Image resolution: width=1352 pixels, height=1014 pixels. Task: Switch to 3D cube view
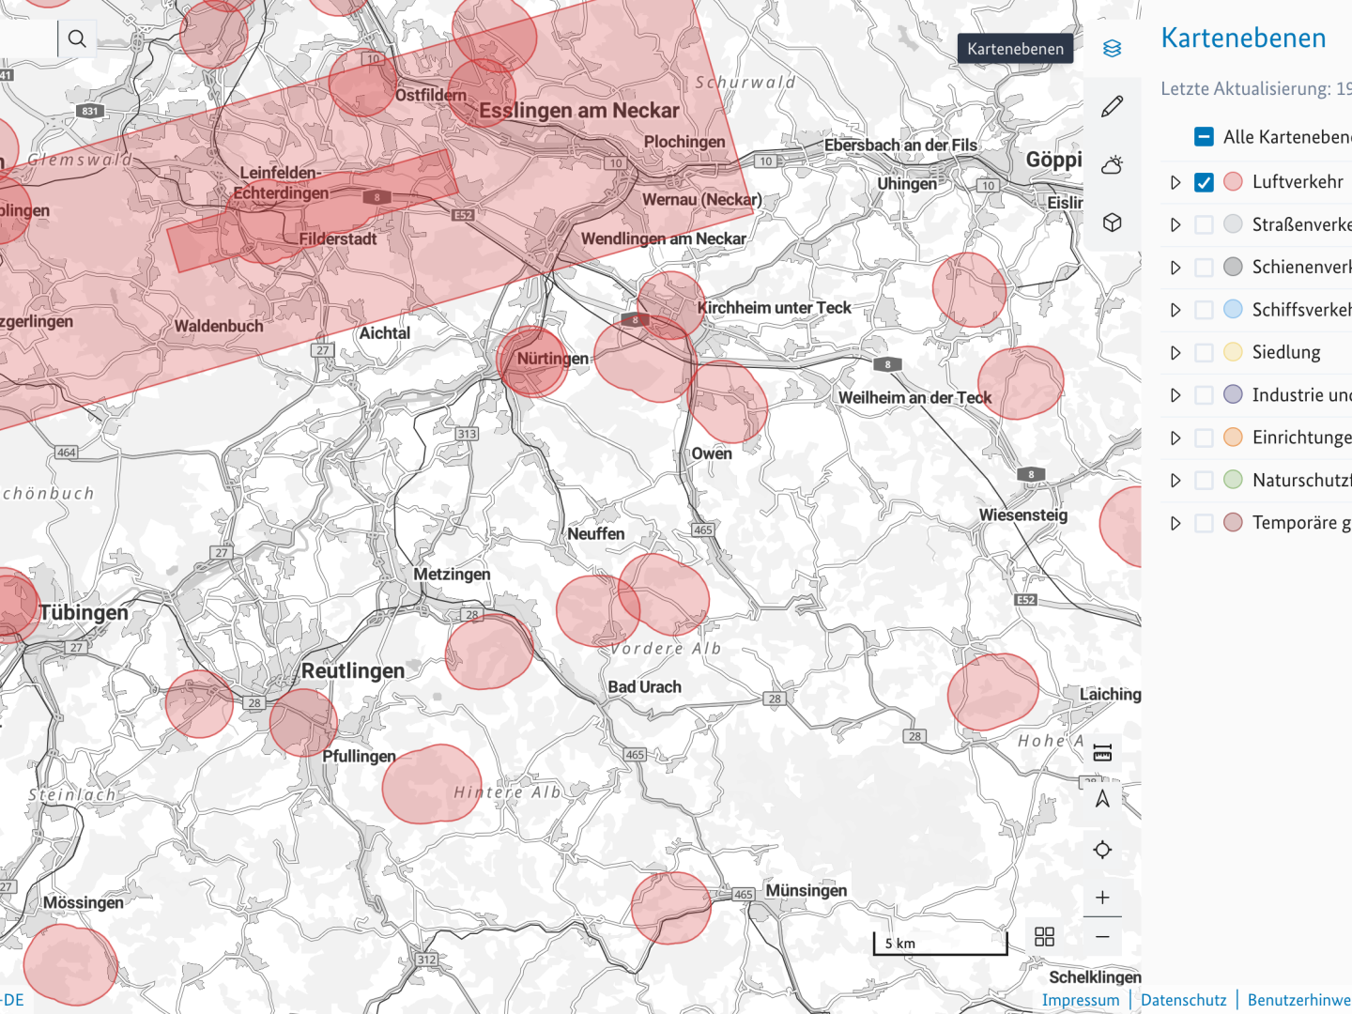pos(1113,223)
